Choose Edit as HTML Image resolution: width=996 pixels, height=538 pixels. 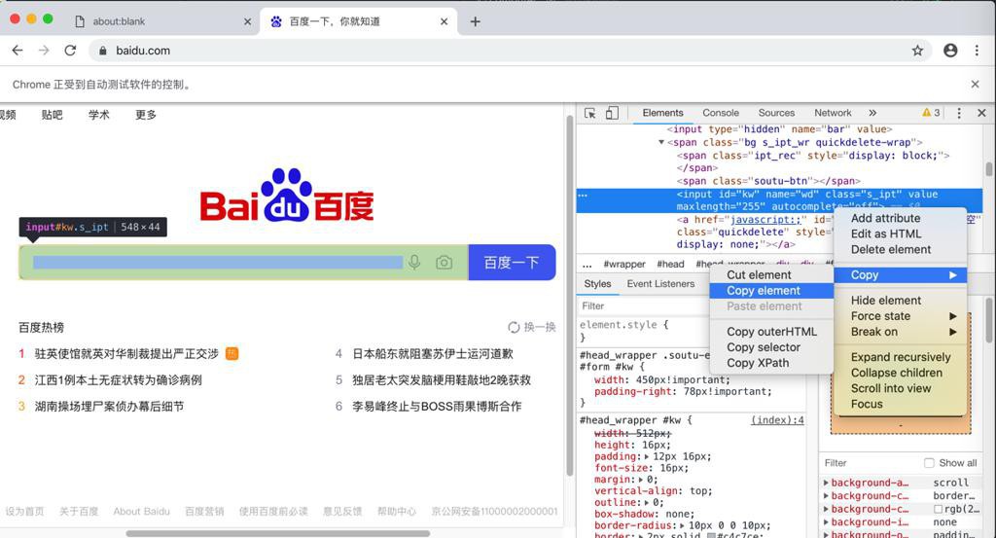click(x=900, y=233)
